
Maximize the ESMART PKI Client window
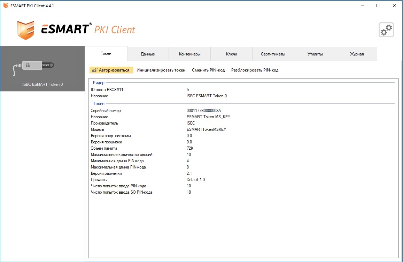pyautogui.click(x=378, y=6)
